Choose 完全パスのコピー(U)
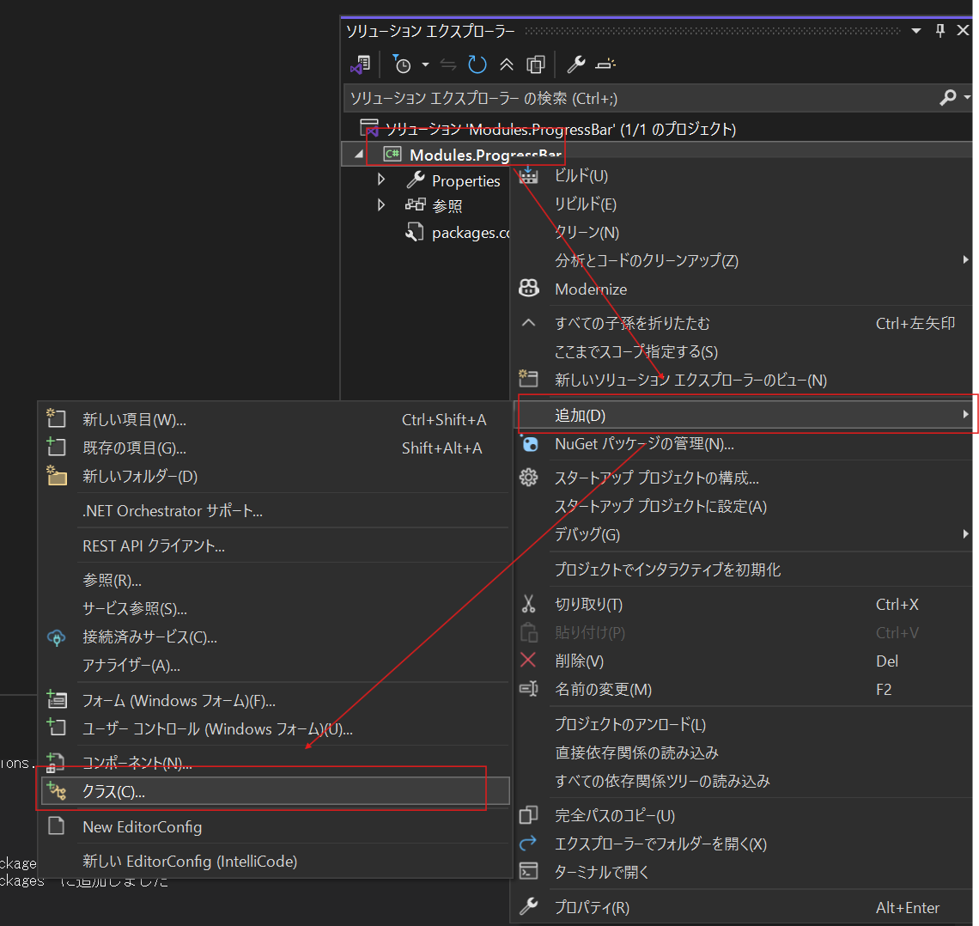The width and height of the screenshot is (979, 926). 743,815
